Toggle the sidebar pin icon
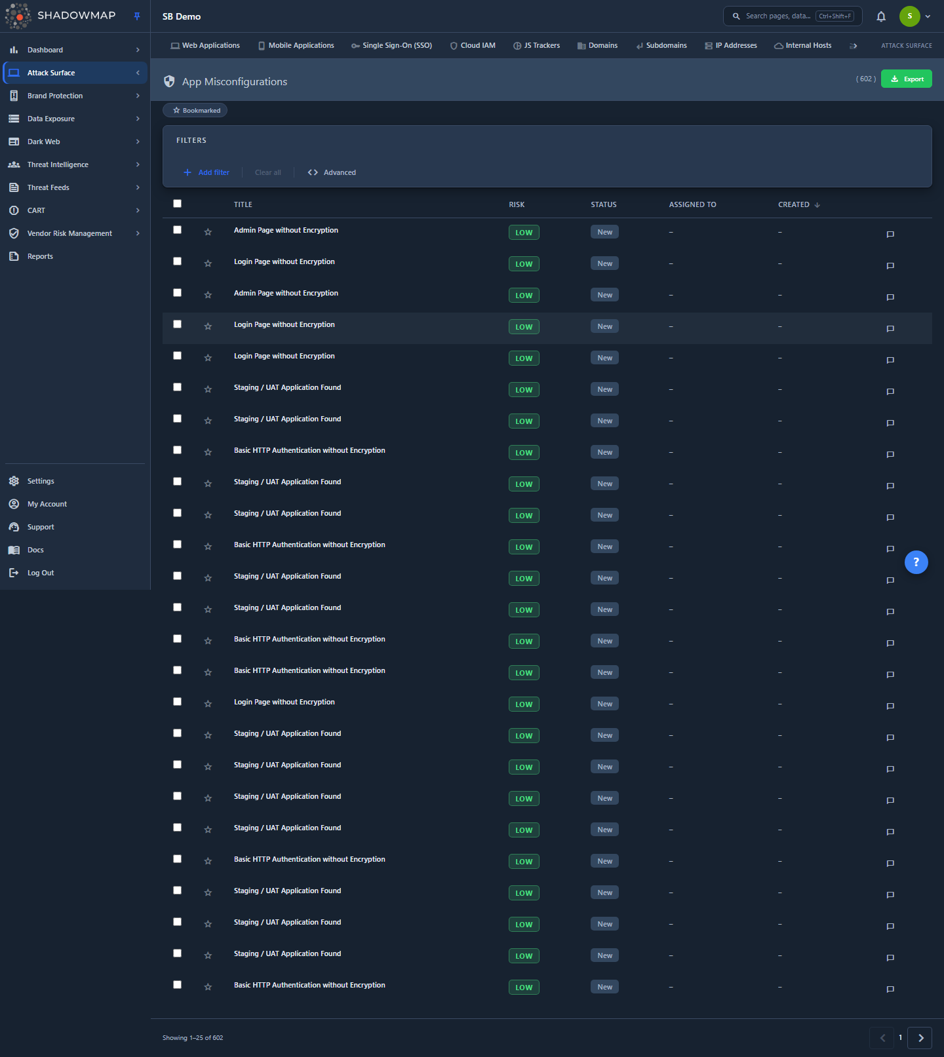Image resolution: width=944 pixels, height=1057 pixels. point(137,16)
